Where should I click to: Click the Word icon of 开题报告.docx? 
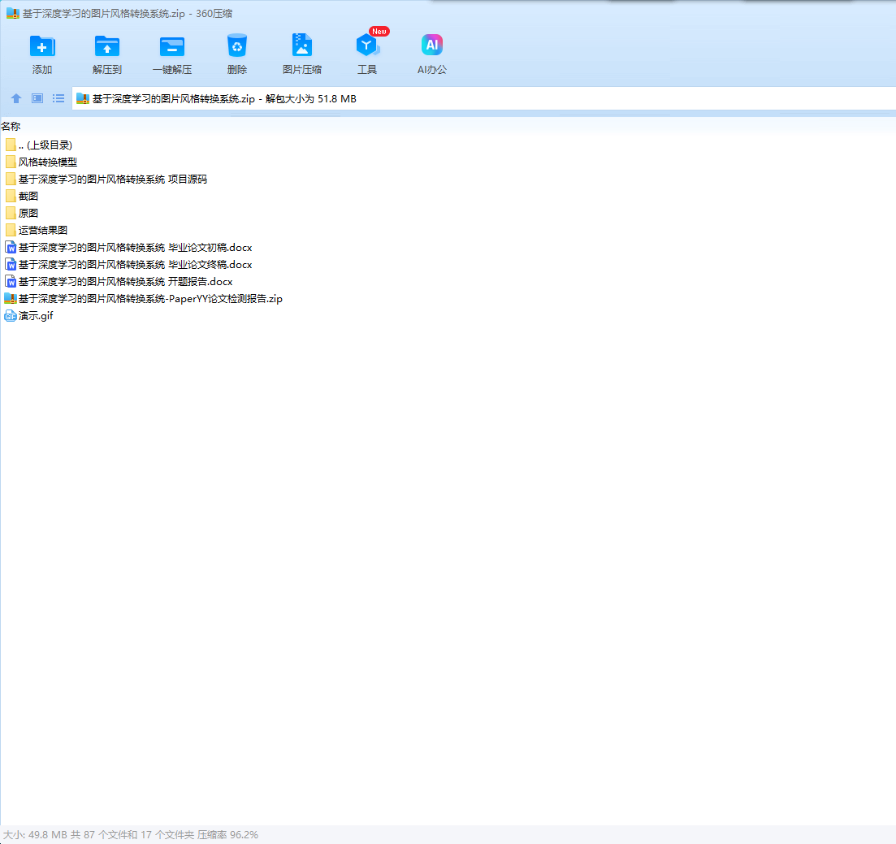11,282
